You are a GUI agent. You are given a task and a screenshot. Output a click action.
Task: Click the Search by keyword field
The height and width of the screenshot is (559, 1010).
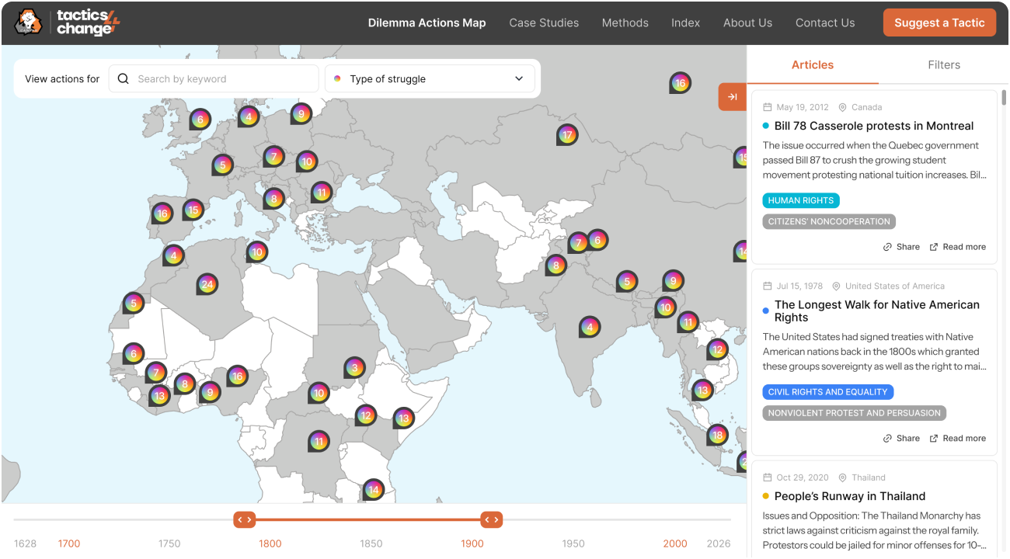pos(221,78)
